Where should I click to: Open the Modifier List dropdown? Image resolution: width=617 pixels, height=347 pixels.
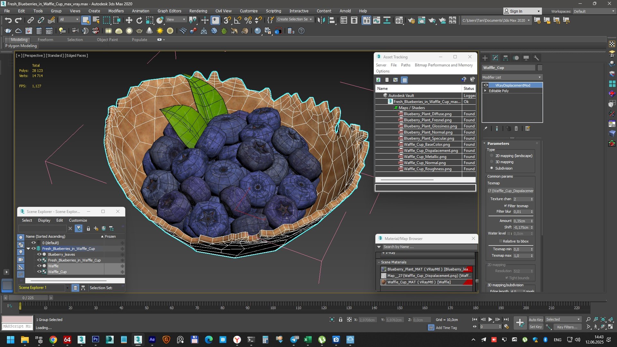click(512, 77)
